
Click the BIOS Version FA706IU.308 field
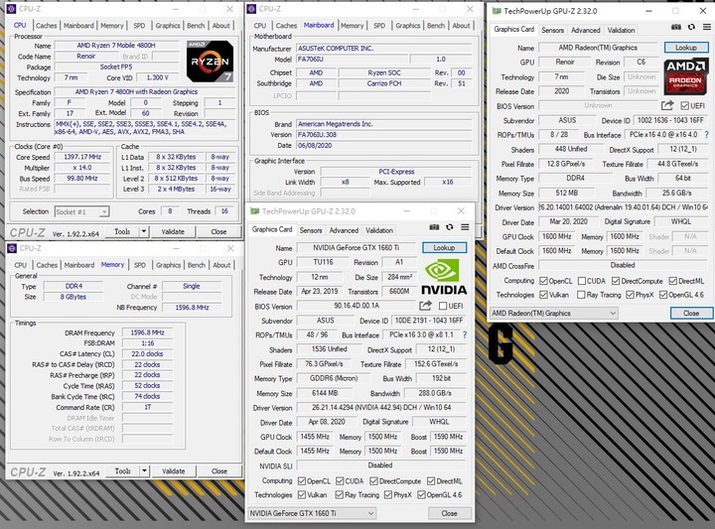(384, 135)
